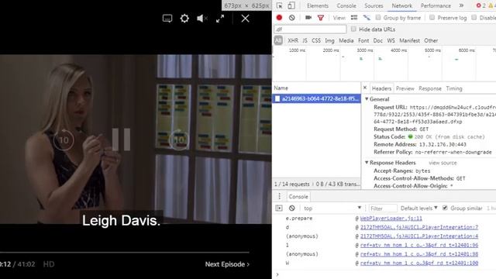The width and height of the screenshot is (496, 279).
Task: Filter requests by Doc
Action: point(378,40)
